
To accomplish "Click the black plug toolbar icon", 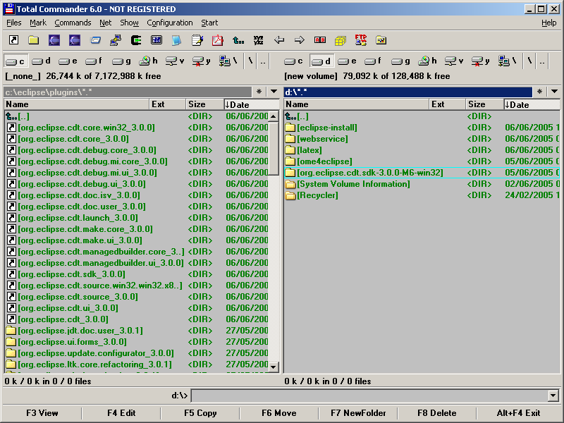I will coord(136,40).
